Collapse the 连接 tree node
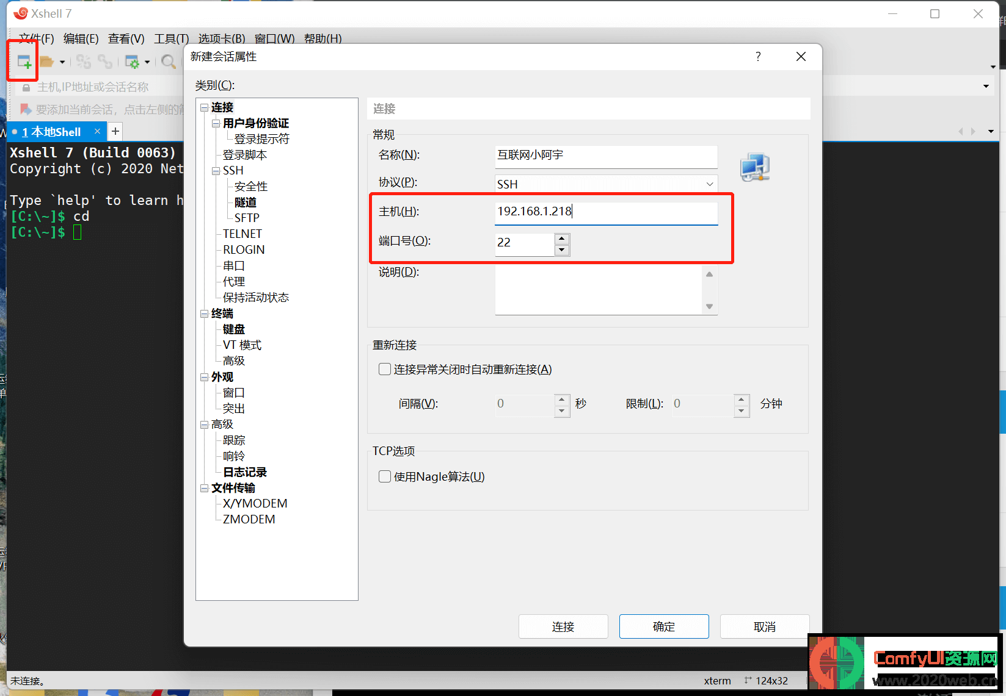Screen dimensions: 1006x696 point(204,107)
